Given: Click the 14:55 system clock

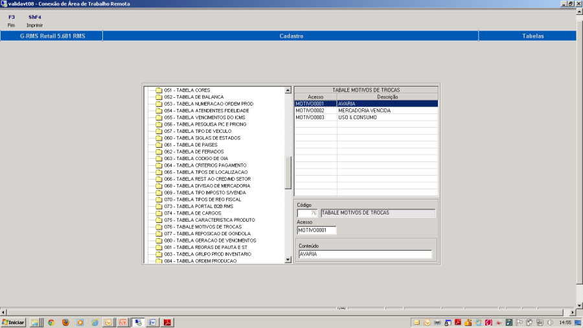Looking at the screenshot, I should pyautogui.click(x=565, y=322).
